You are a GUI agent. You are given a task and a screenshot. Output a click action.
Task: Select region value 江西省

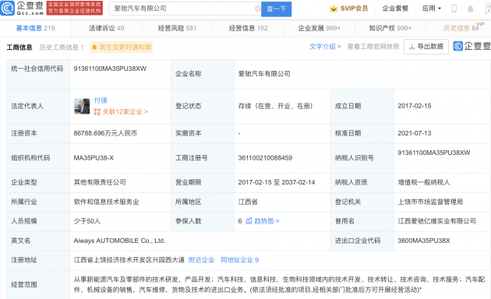coord(248,202)
